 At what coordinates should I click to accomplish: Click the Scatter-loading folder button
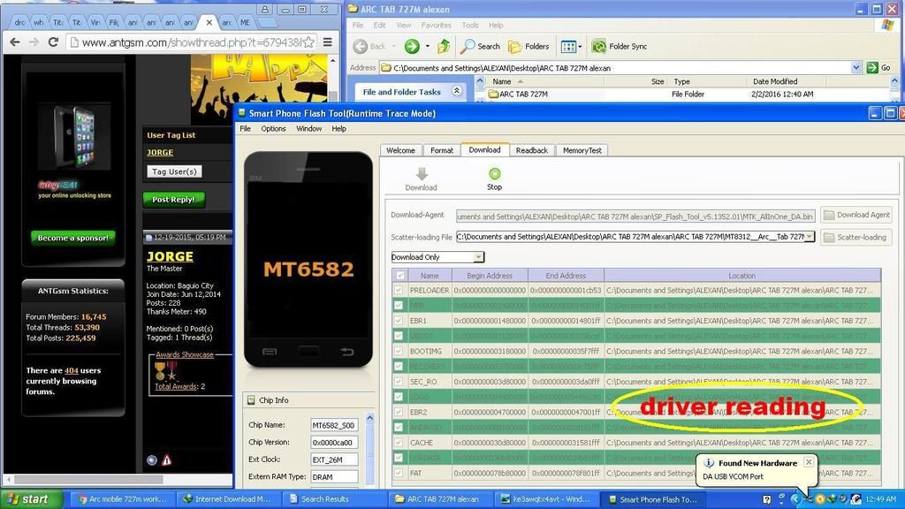coord(856,237)
